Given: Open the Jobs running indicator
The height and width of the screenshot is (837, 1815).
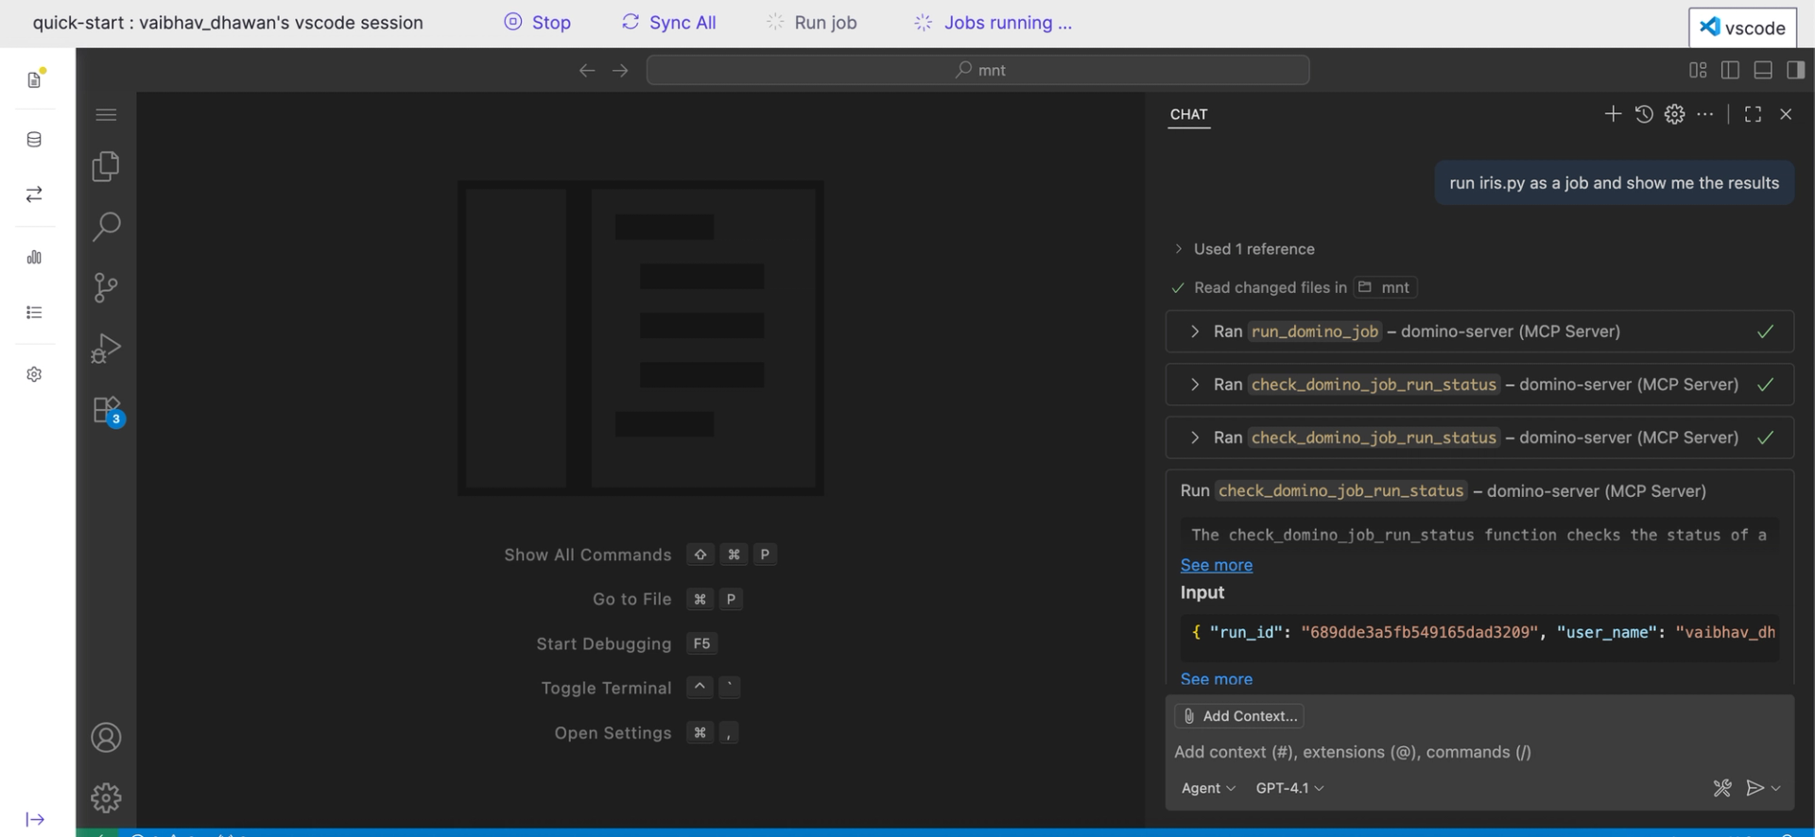Looking at the screenshot, I should [x=993, y=23].
